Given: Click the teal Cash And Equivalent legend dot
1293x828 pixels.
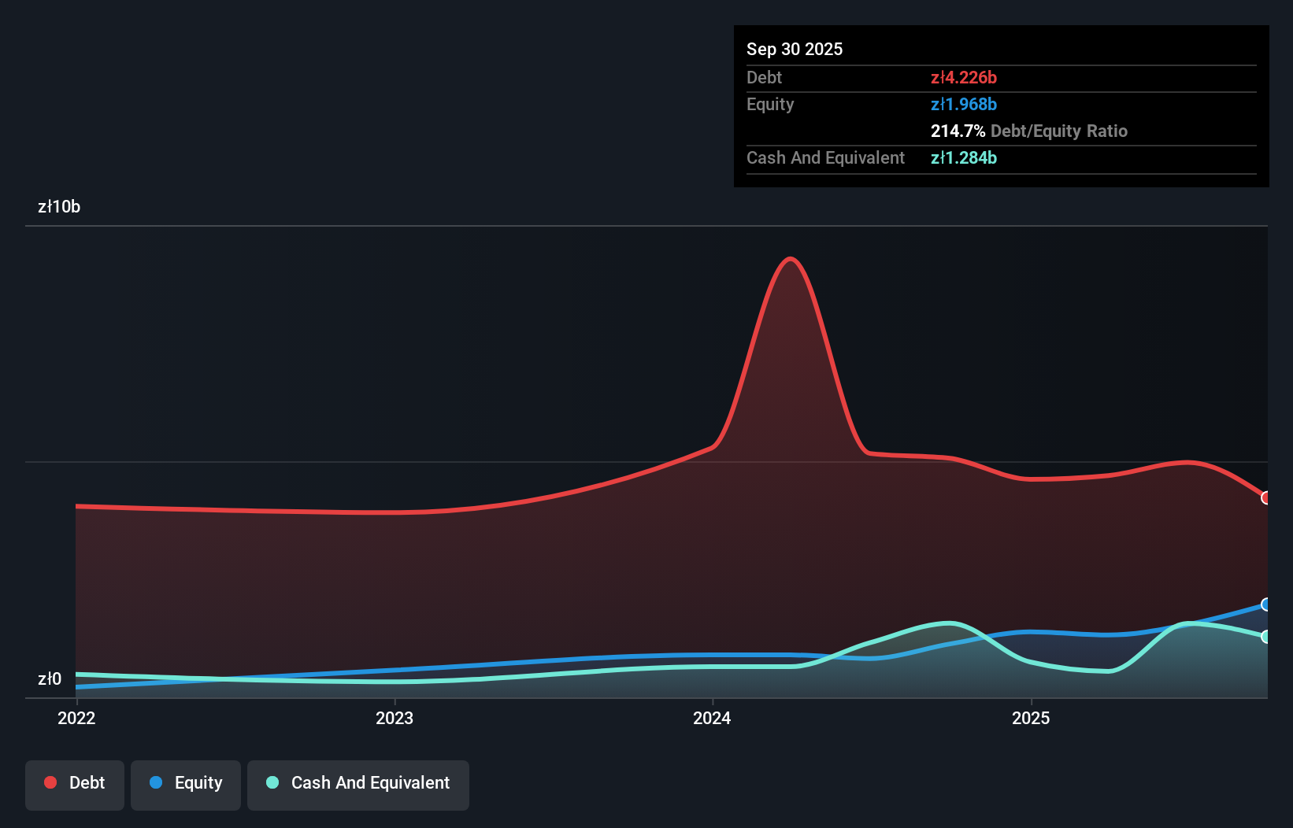Looking at the screenshot, I should click(x=272, y=782).
